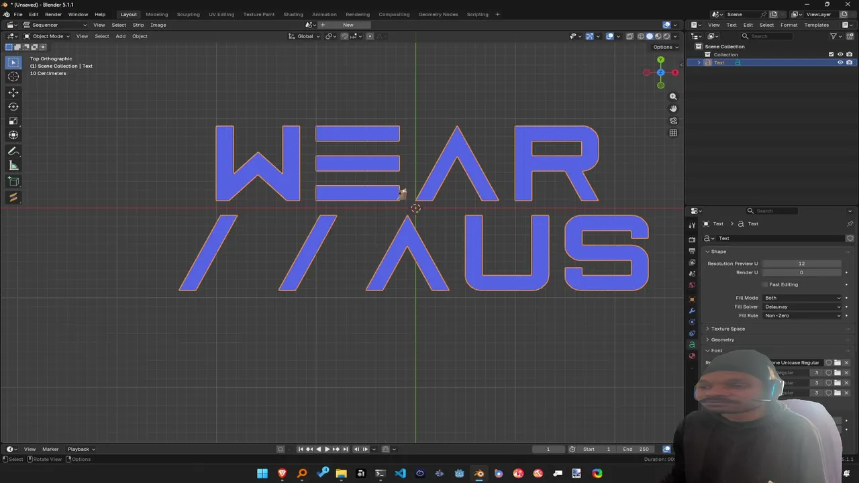Expand the Text object in outliner
The width and height of the screenshot is (859, 483).
pyautogui.click(x=699, y=62)
